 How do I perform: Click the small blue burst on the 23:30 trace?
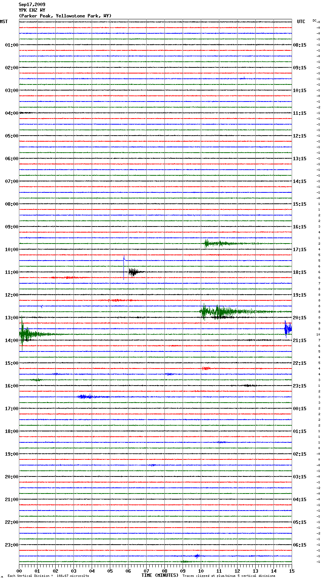pyautogui.click(x=197, y=556)
